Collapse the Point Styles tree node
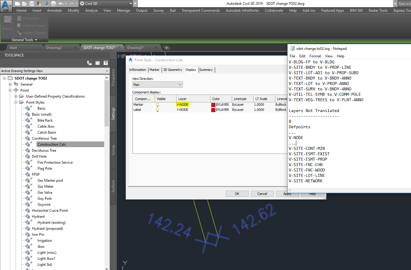 [x=16, y=102]
